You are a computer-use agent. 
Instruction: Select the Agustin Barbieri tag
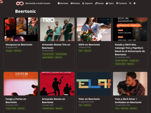pyautogui.click(x=48, y=57)
